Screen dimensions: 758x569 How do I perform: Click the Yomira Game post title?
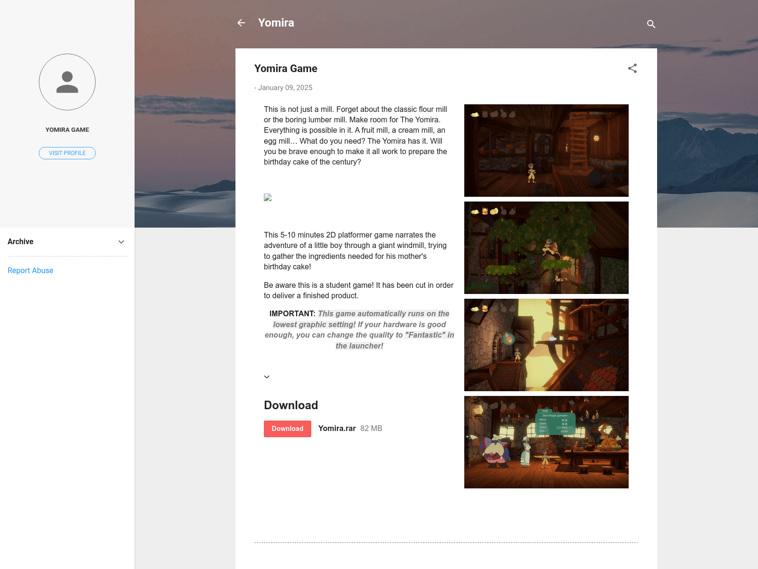286,69
